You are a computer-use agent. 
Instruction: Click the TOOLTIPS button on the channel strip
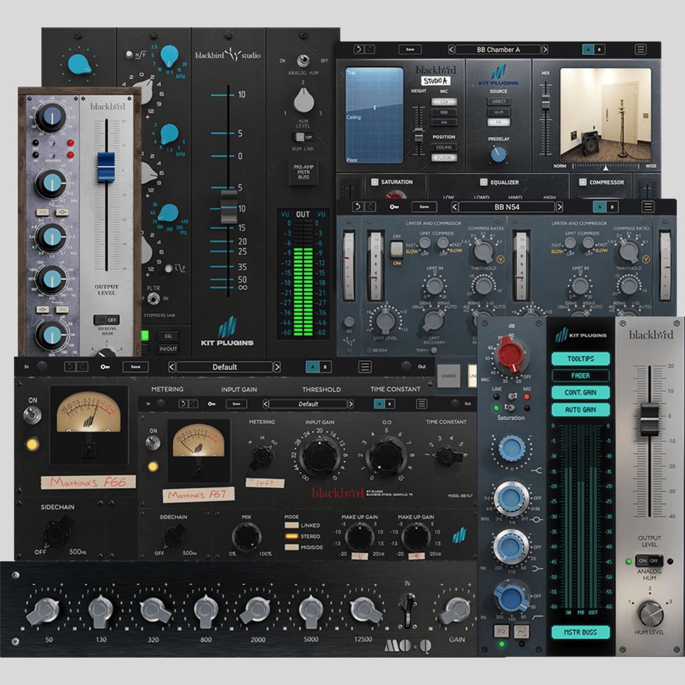(581, 359)
